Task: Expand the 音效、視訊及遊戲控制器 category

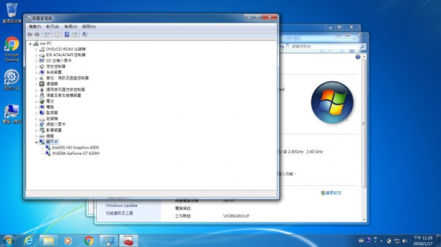Action: (36, 78)
